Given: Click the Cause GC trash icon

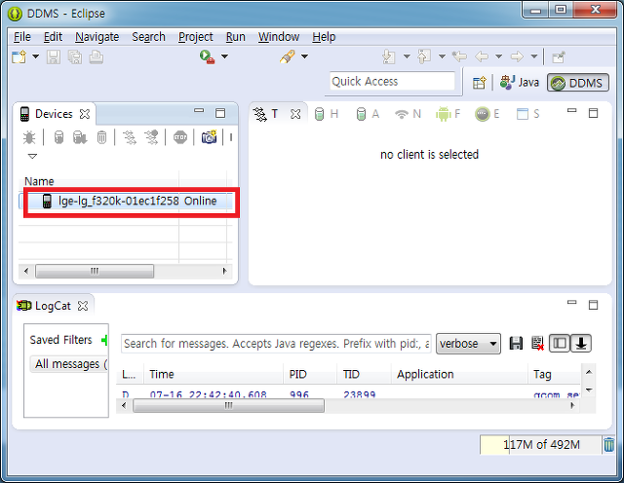Looking at the screenshot, I should pyautogui.click(x=101, y=137).
